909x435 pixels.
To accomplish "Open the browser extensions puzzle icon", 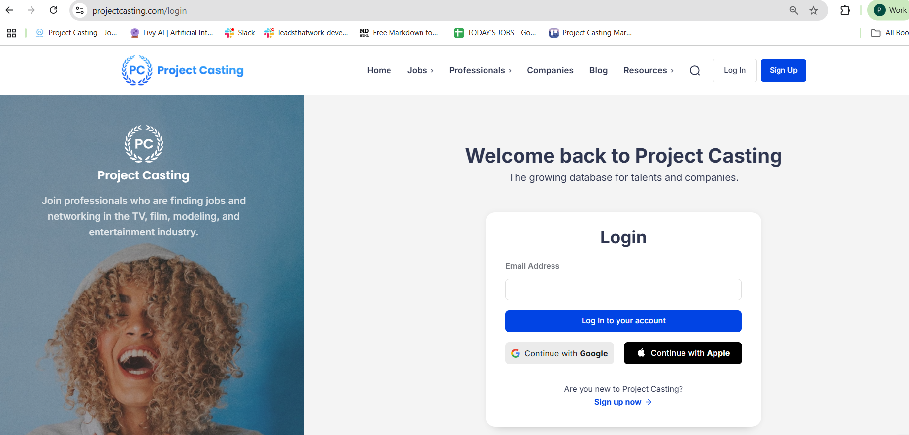I will (x=845, y=10).
